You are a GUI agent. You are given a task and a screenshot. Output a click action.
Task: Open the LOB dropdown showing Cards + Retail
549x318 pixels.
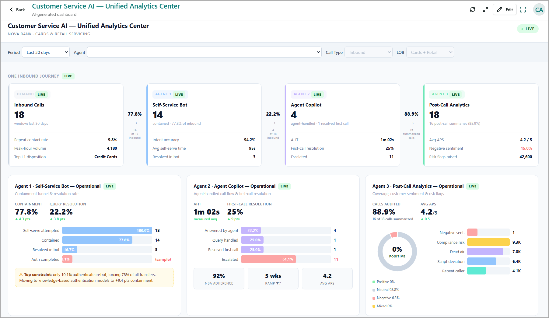tap(430, 52)
